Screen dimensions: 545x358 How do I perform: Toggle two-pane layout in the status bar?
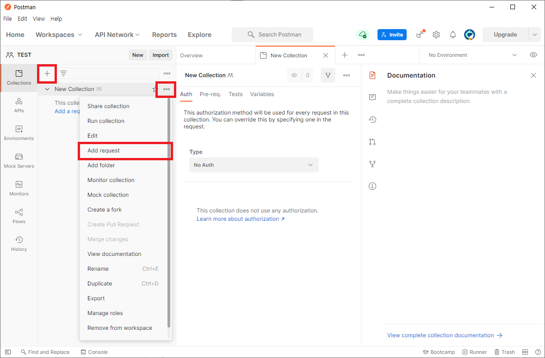click(x=525, y=352)
